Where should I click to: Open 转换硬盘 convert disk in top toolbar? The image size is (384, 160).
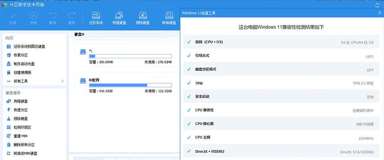(x=169, y=18)
